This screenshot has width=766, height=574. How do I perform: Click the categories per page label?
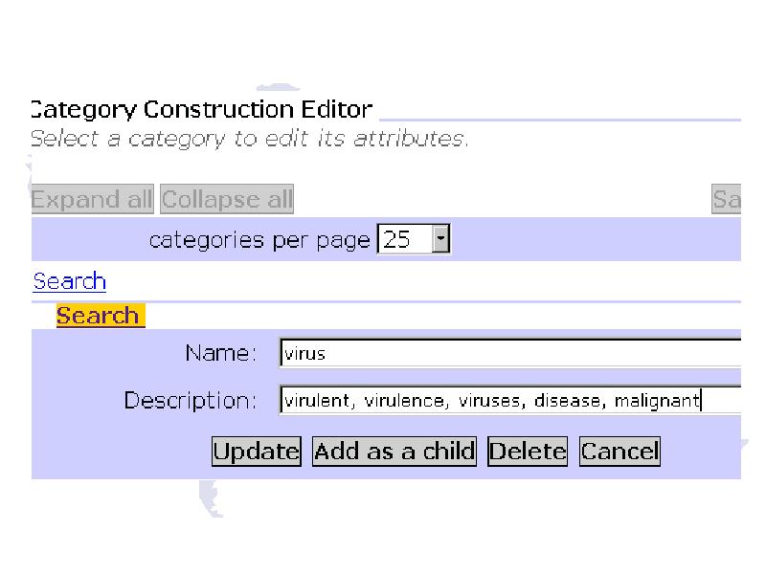click(x=259, y=240)
